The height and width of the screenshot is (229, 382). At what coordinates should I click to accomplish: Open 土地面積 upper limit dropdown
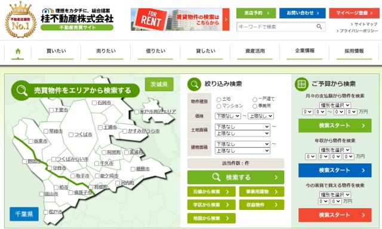click(242, 134)
